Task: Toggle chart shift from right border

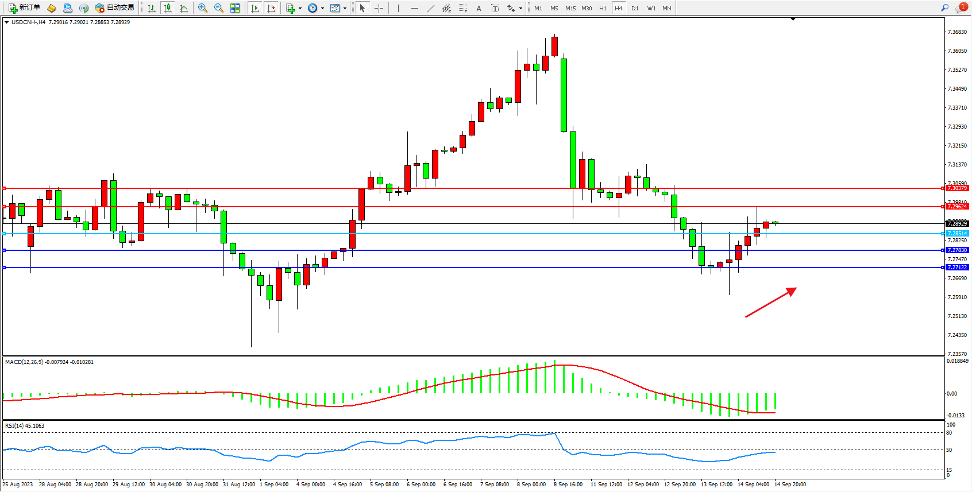Action: coord(271,8)
